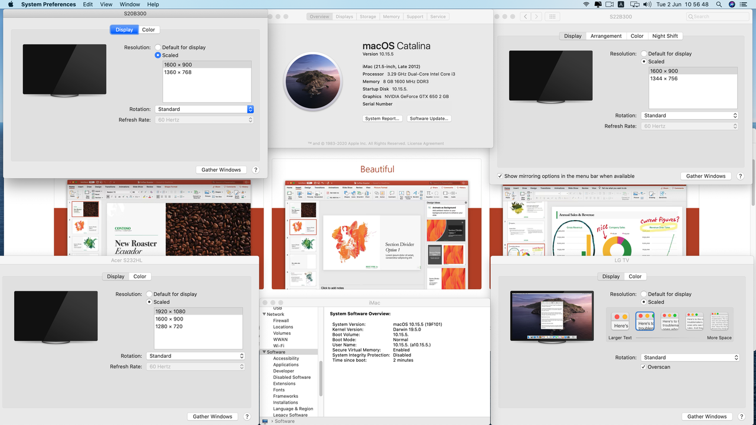Image resolution: width=756 pixels, height=425 pixels.
Task: Select Scaled resolution in S20B300 window
Action: (158, 55)
